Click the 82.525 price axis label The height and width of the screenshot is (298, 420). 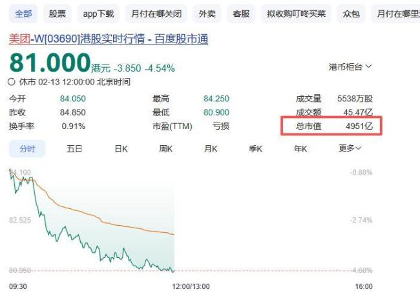click(20, 220)
